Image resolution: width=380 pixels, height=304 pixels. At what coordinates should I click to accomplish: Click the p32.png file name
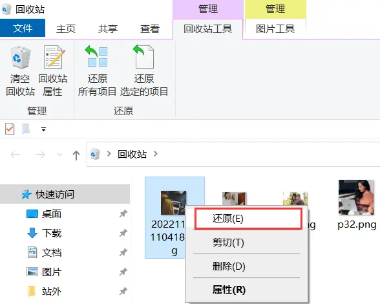(x=357, y=224)
